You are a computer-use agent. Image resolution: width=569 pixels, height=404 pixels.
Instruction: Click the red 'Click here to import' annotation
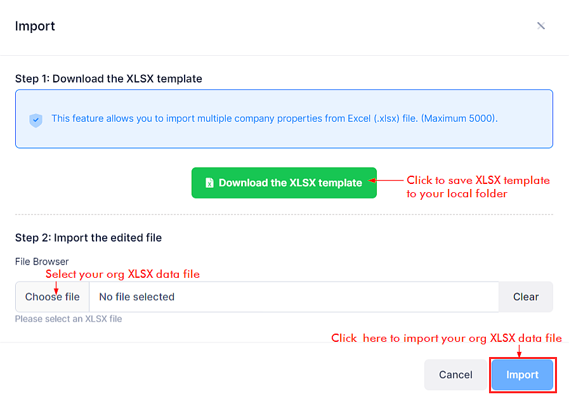pos(447,339)
